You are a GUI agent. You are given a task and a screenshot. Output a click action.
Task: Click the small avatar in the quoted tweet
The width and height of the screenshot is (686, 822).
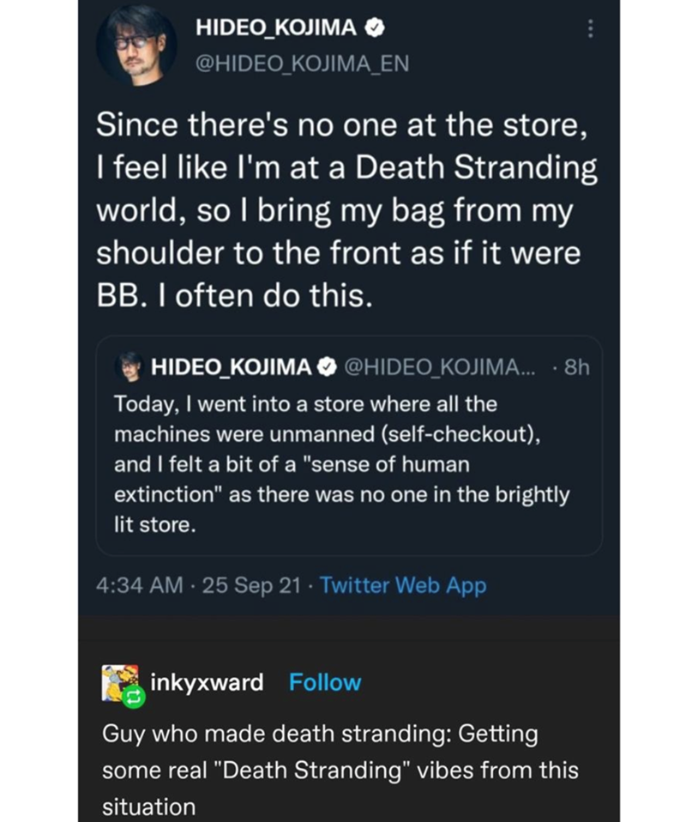(x=129, y=367)
